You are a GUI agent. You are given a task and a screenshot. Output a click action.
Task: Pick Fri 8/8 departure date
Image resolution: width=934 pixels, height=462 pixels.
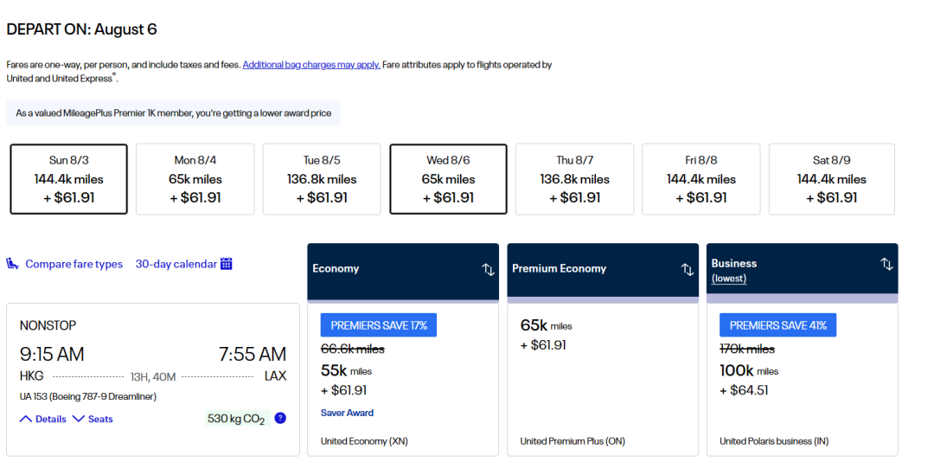pyautogui.click(x=700, y=179)
